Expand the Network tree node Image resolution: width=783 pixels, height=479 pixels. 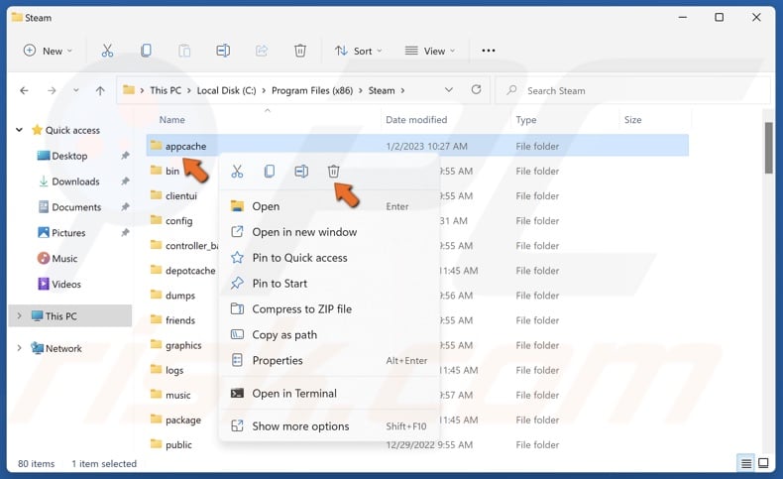(19, 348)
